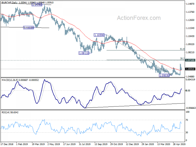Select the 1.11620 support label
This screenshot has height=147, width=196.
(x=29, y=28)
